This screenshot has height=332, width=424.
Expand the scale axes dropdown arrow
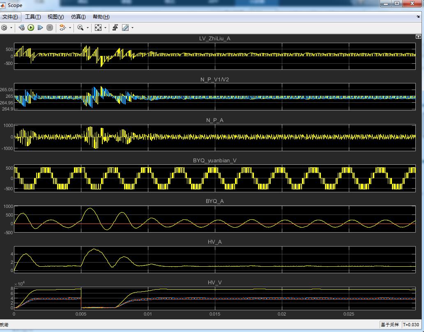click(106, 28)
